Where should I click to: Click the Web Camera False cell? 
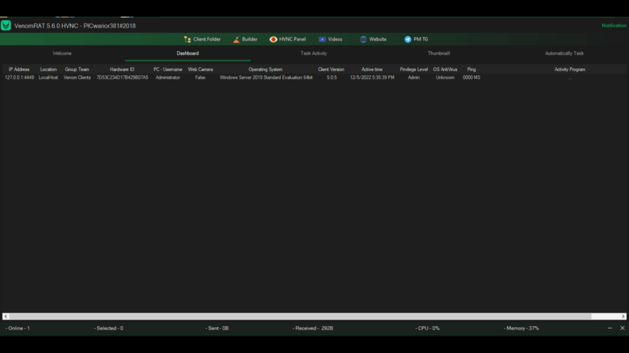point(200,78)
